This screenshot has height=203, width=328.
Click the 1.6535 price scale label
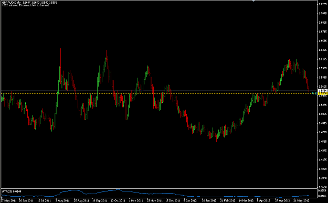pyautogui.click(x=322, y=41)
